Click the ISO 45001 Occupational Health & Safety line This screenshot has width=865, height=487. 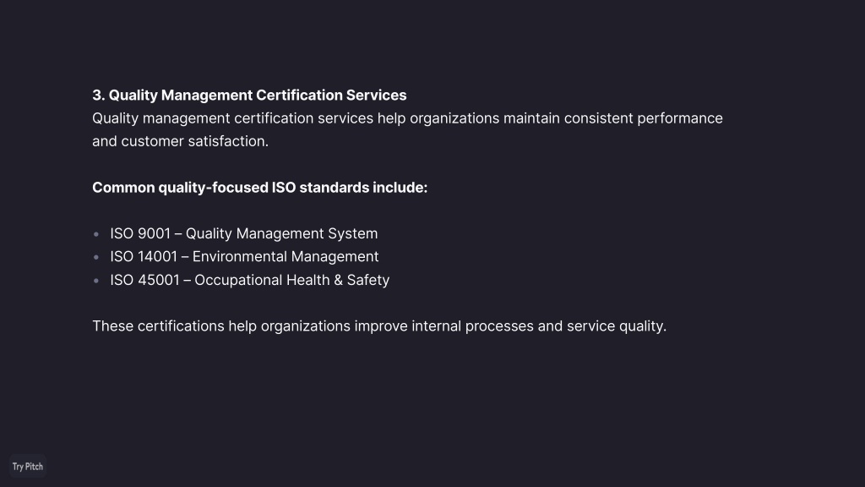(250, 280)
